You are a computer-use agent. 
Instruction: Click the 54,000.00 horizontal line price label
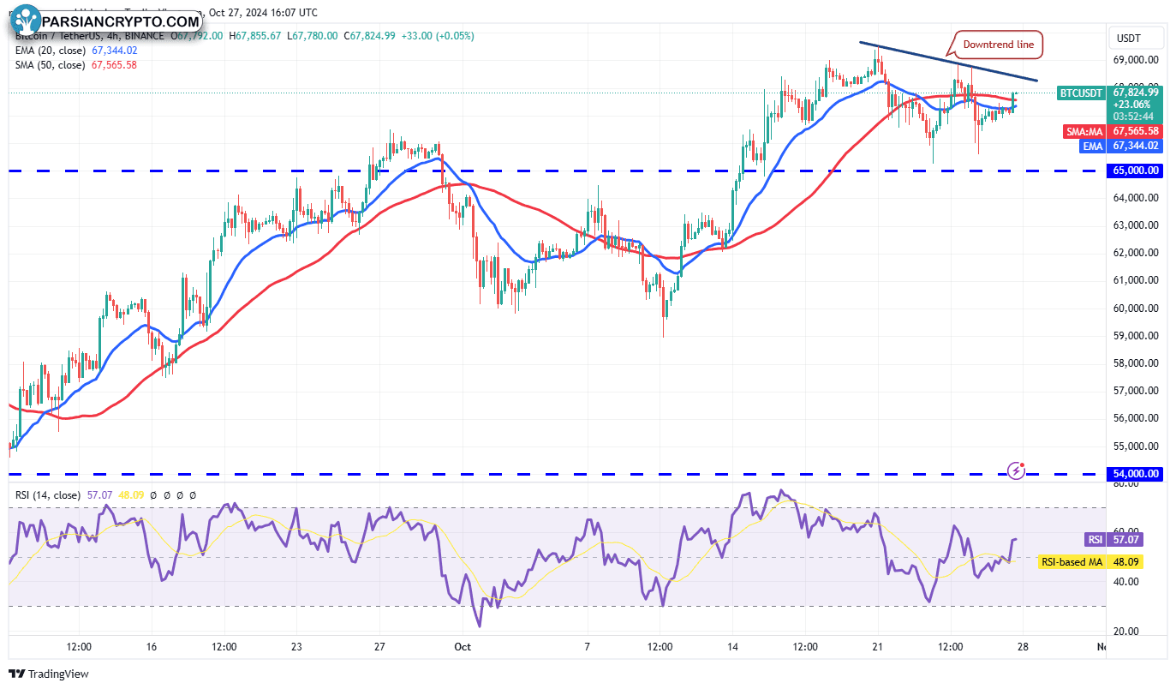(x=1136, y=473)
